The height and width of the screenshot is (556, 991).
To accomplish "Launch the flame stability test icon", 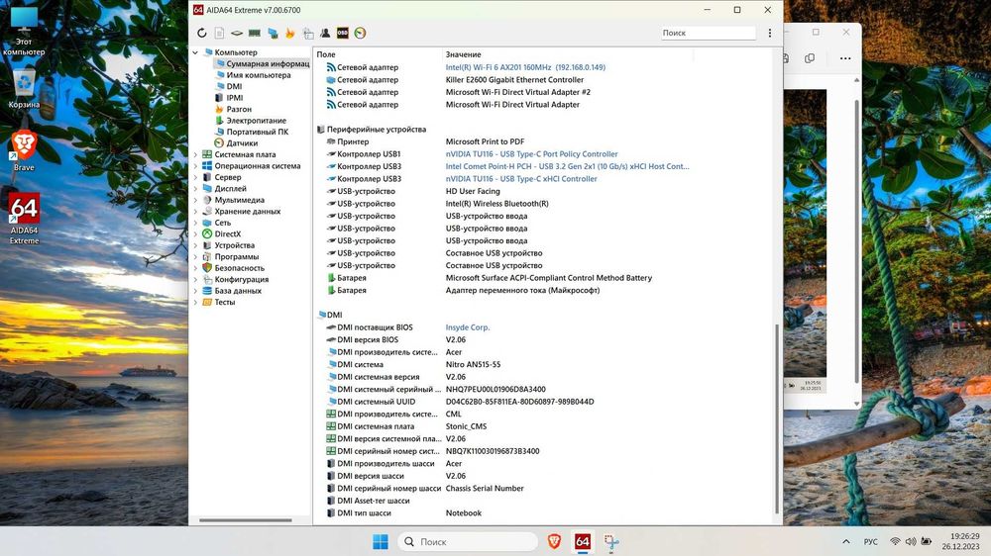I will point(289,33).
